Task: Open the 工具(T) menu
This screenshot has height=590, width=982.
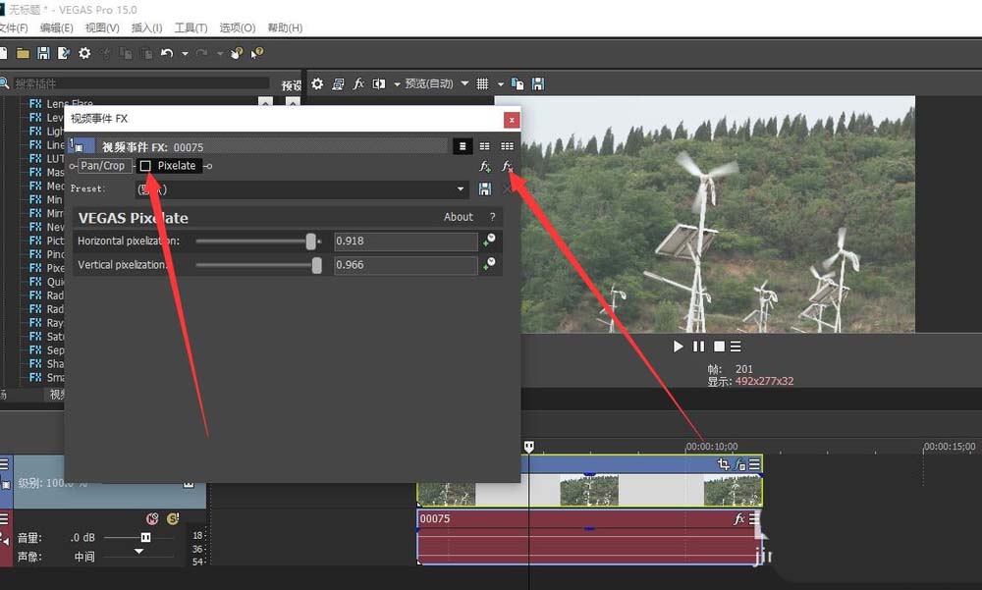Action: click(x=191, y=28)
